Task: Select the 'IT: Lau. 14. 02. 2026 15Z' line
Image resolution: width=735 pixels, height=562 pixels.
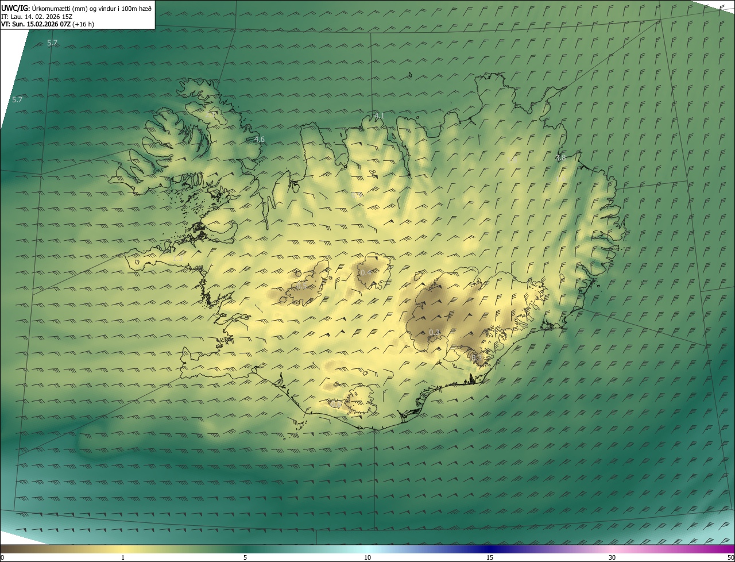Action: (37, 17)
